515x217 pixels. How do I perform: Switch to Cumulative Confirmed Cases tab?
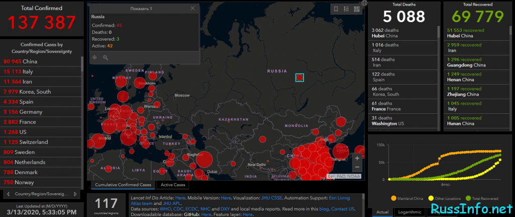point(122,185)
